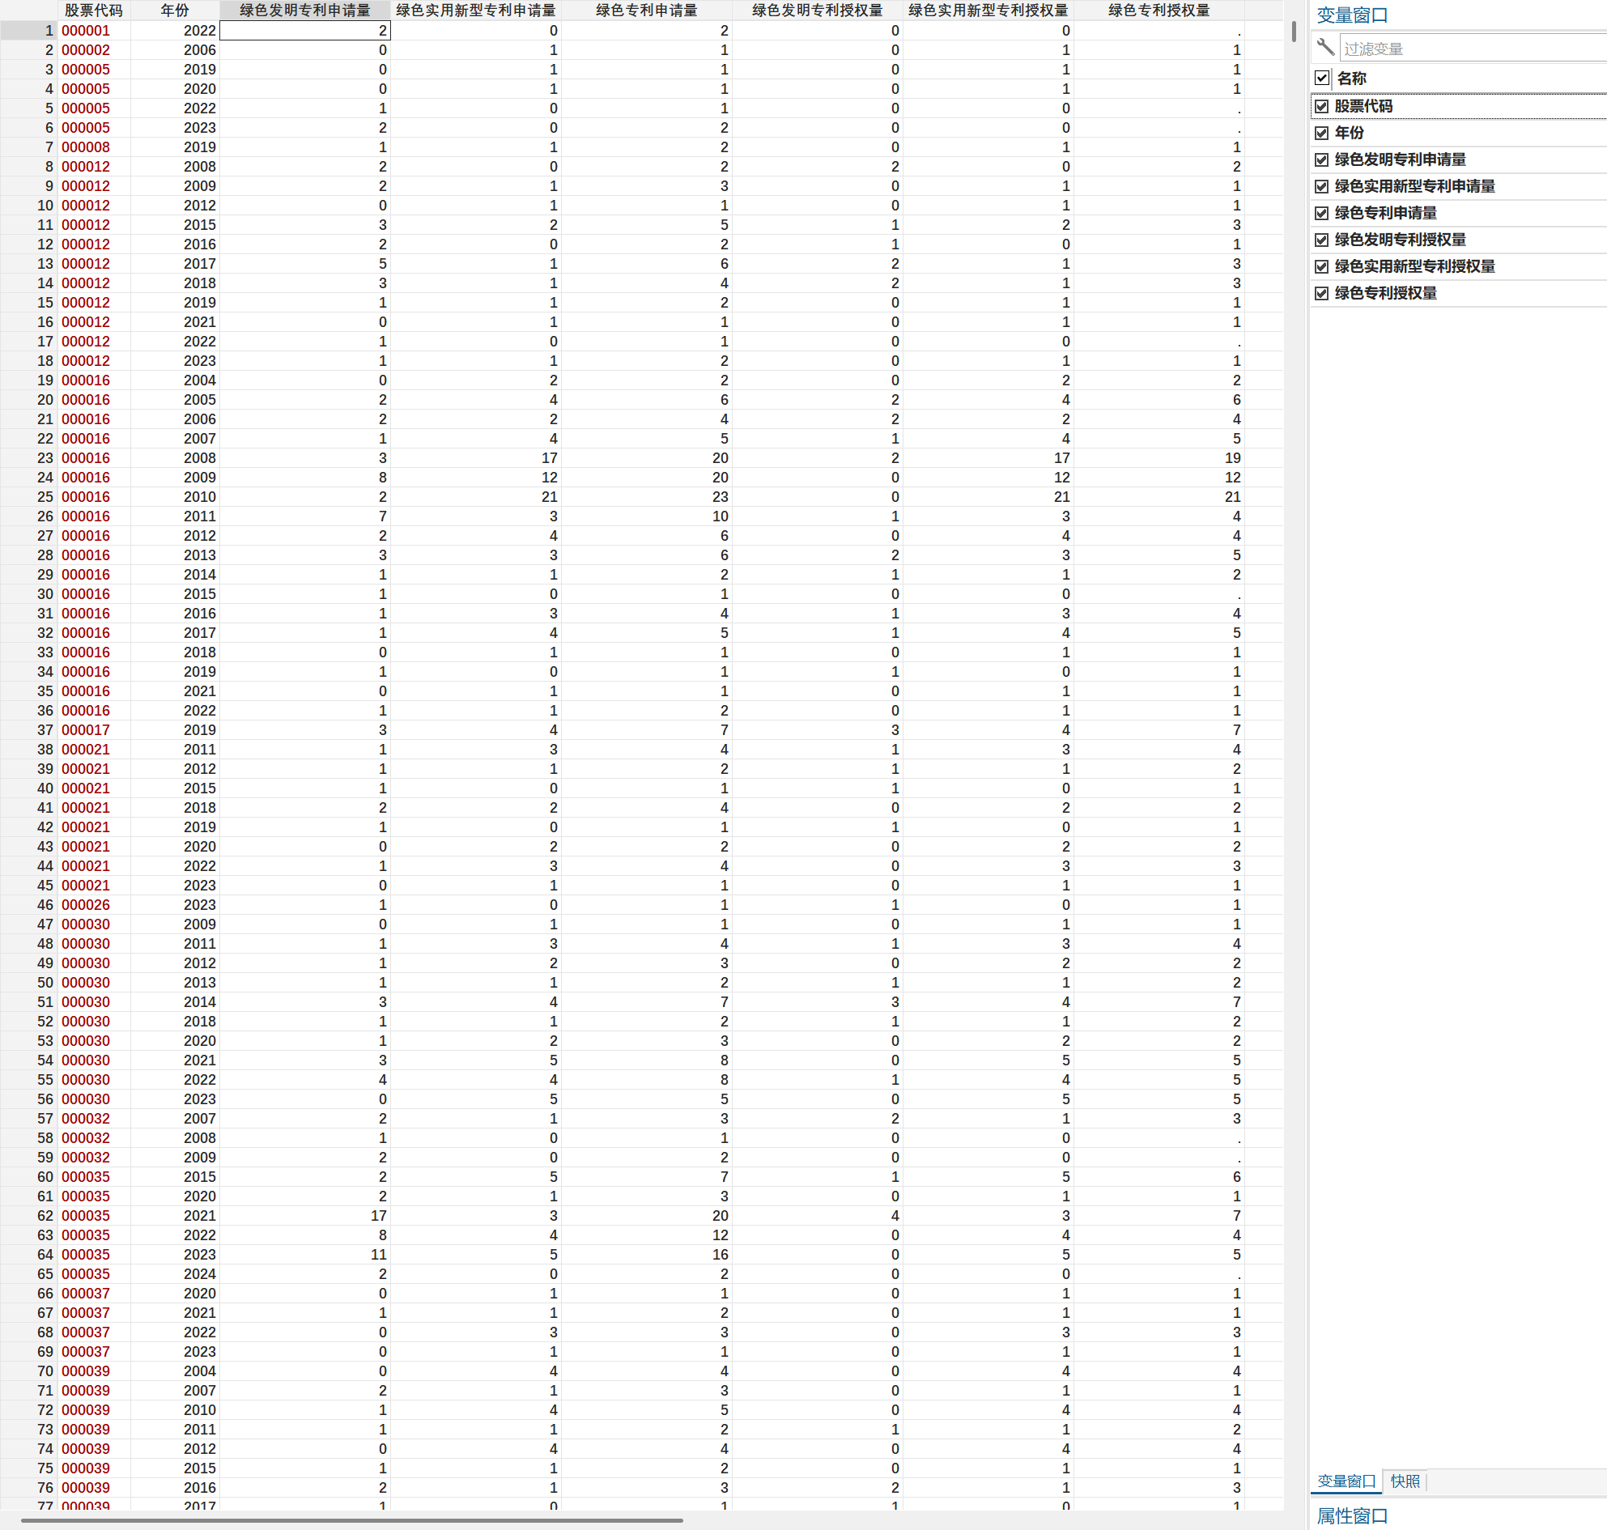
Task: Toggle checkbox for 绿色发明专利授权量 variable
Action: tap(1322, 240)
